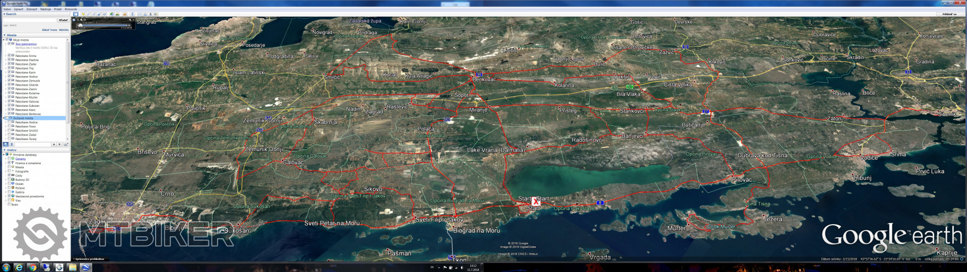Toggle the Cesty layer checkbox

(x=9, y=175)
